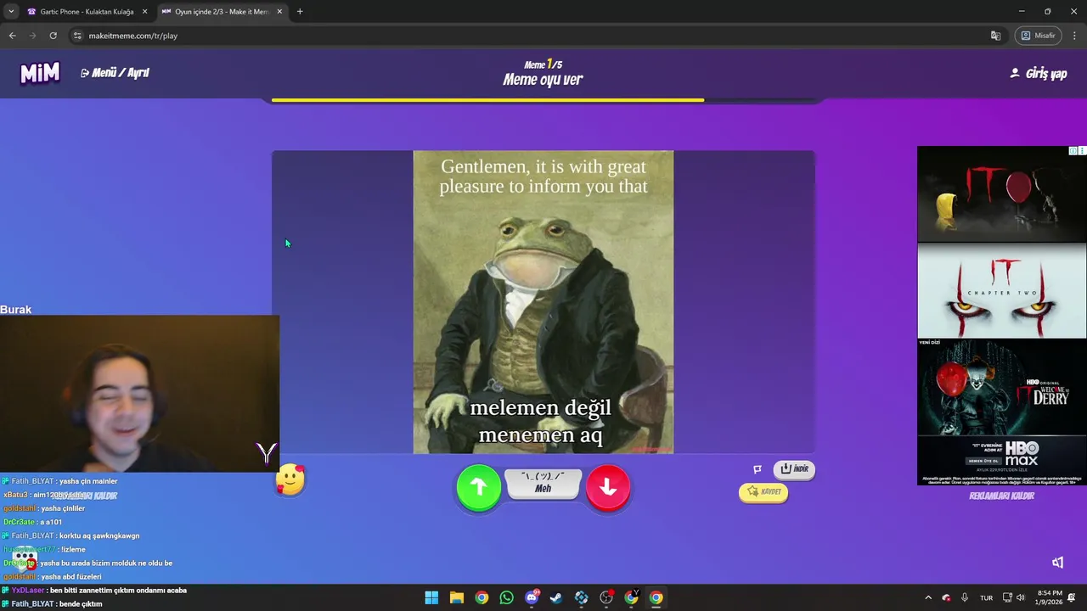Open Discord from the taskbar
The height and width of the screenshot is (611, 1087).
[x=532, y=597]
